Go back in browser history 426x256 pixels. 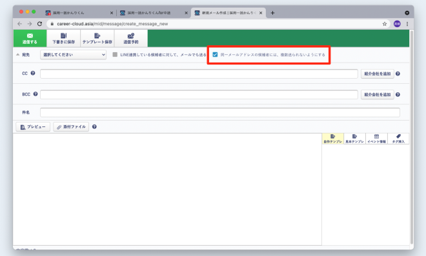tap(19, 24)
